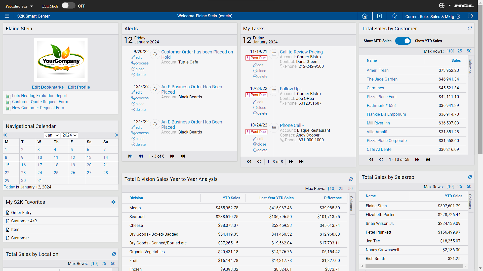Screen dimensions: 483x271
Task: Switch MTD/YTD sales toggle
Action: click(403, 41)
